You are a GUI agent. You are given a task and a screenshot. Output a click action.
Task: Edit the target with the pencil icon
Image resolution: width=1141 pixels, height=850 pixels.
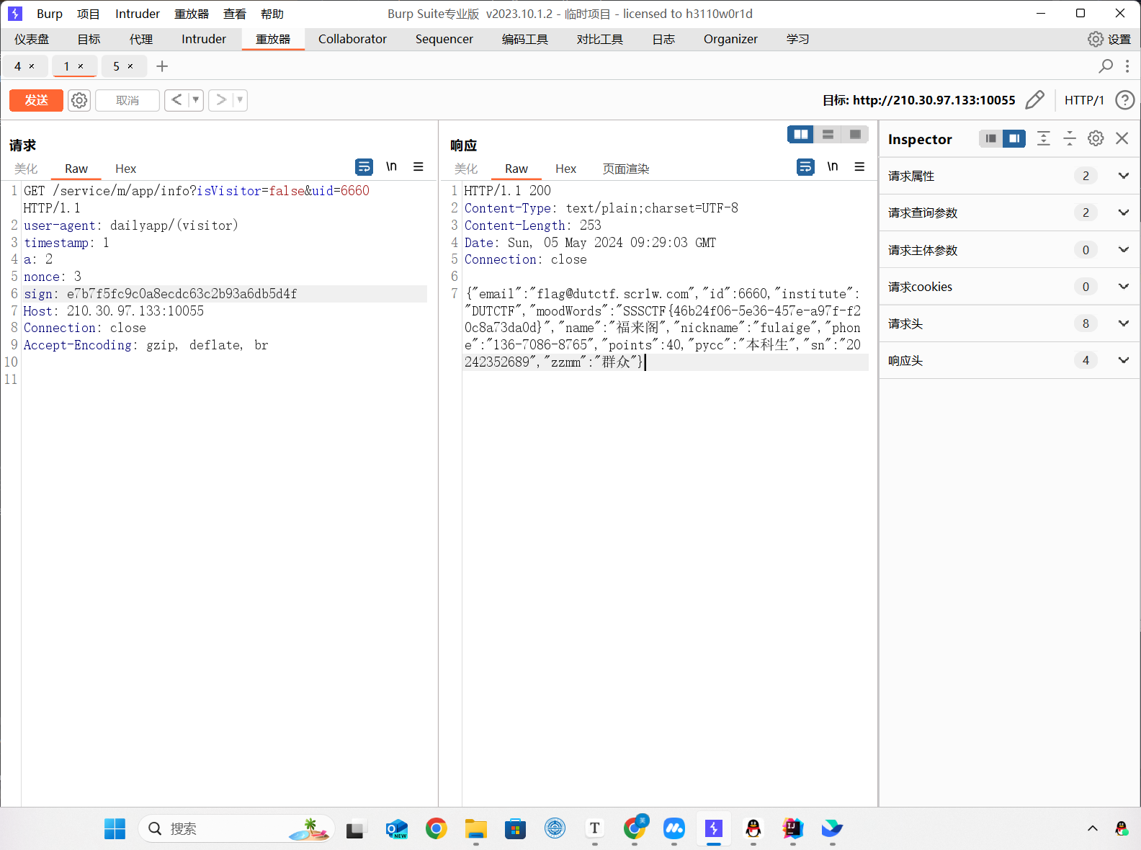click(x=1034, y=100)
